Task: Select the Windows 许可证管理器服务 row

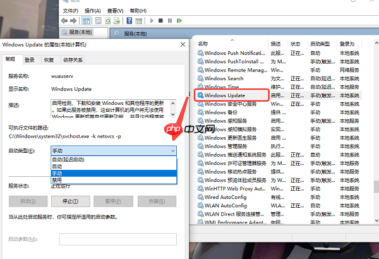Action: [x=278, y=163]
